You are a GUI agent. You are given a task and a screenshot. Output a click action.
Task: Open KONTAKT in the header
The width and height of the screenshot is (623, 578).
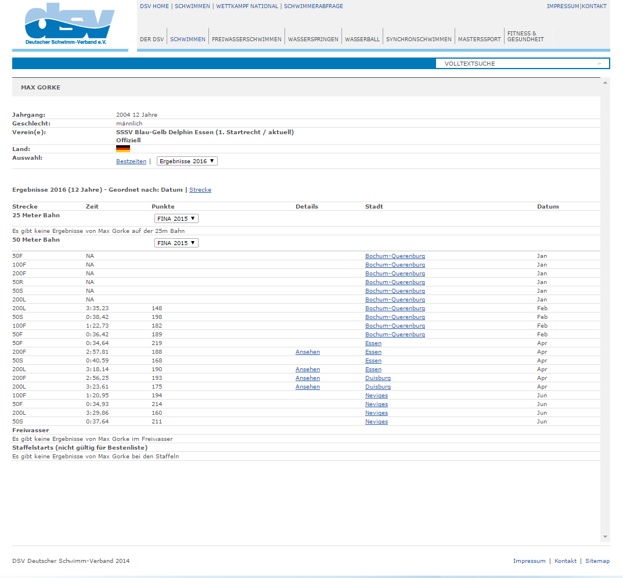pyautogui.click(x=594, y=6)
